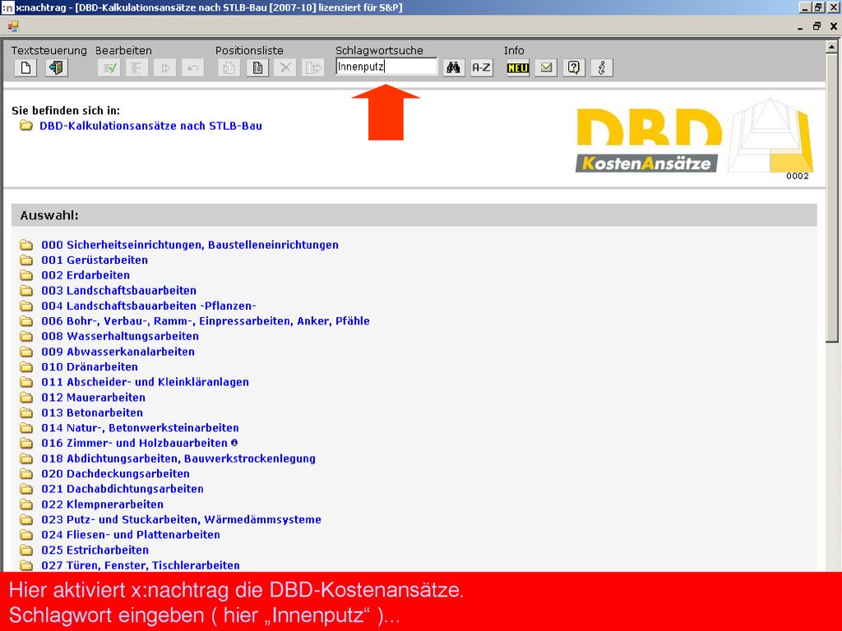
Task: Click the info 'i' icon in the toolbar
Action: (x=602, y=67)
